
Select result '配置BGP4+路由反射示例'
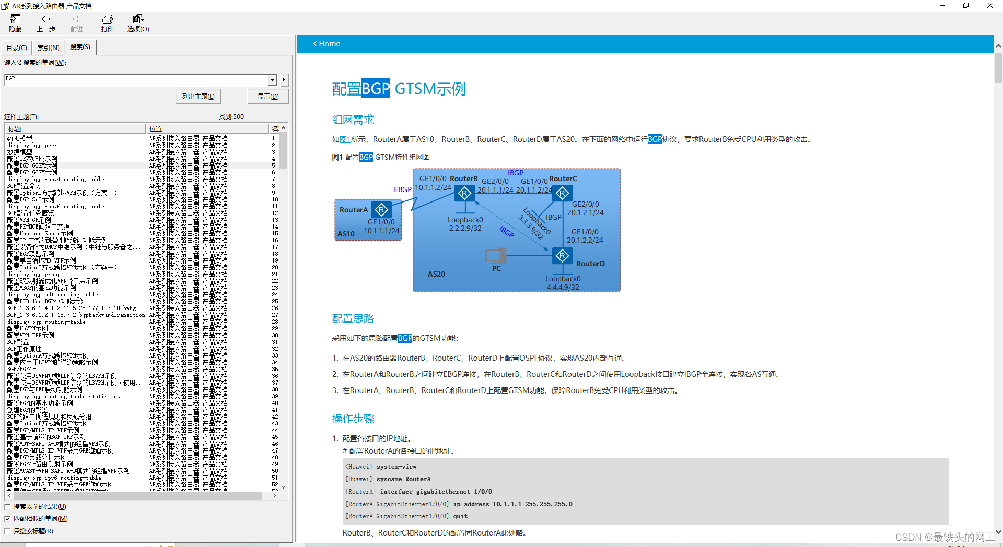pyautogui.click(x=40, y=465)
